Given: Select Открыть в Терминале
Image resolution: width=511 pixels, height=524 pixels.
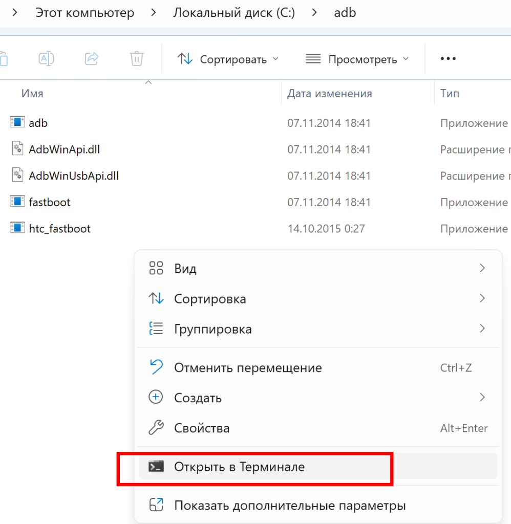Looking at the screenshot, I should pyautogui.click(x=318, y=467).
